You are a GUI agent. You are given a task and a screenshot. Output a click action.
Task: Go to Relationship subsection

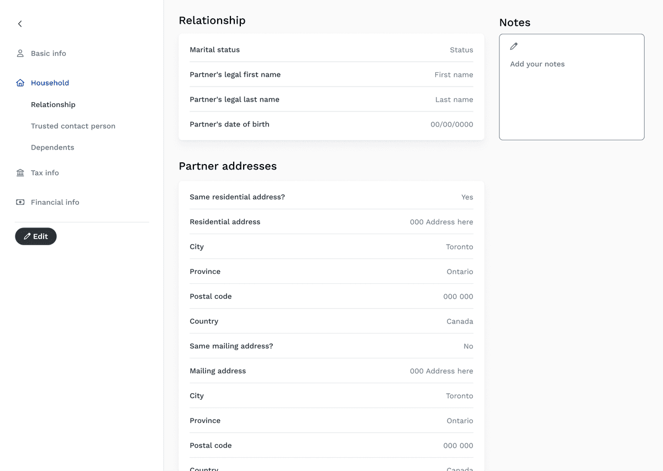tap(53, 104)
